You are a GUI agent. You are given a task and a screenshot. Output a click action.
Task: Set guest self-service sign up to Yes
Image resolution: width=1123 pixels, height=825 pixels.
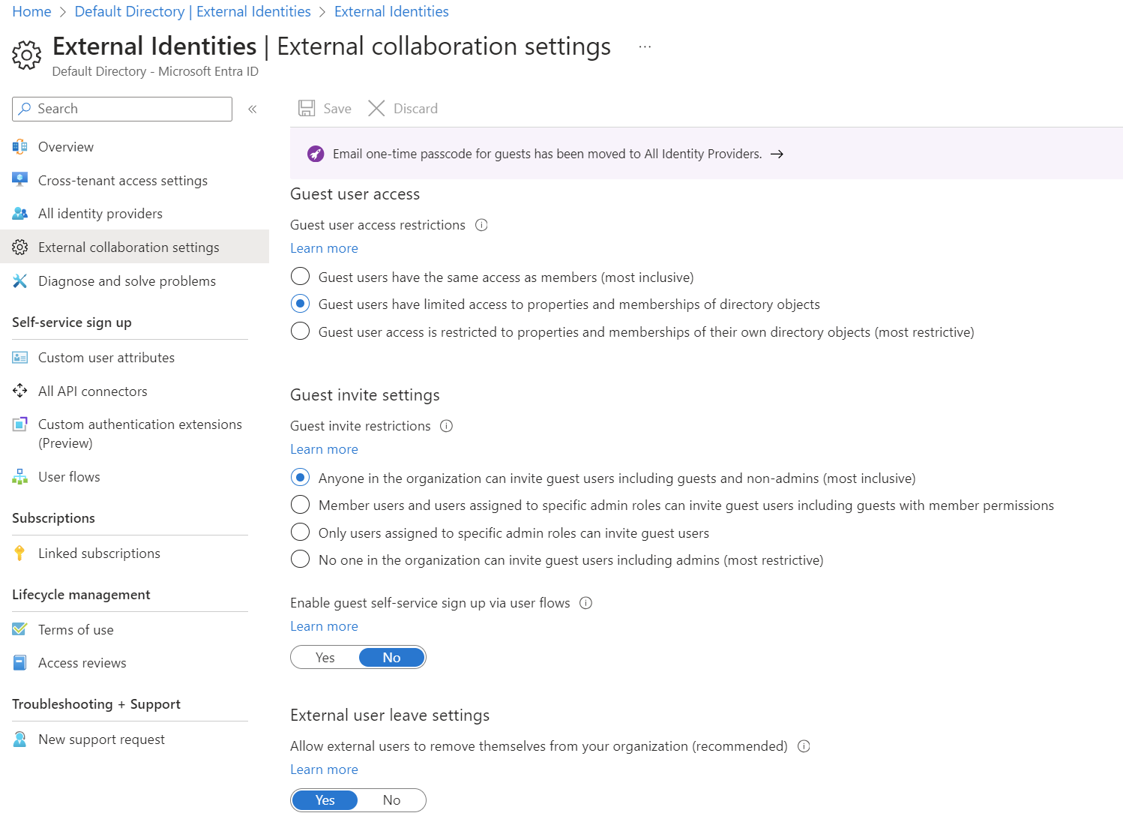pyautogui.click(x=325, y=658)
